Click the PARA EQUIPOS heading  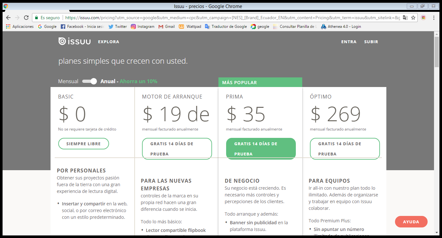[329, 181]
